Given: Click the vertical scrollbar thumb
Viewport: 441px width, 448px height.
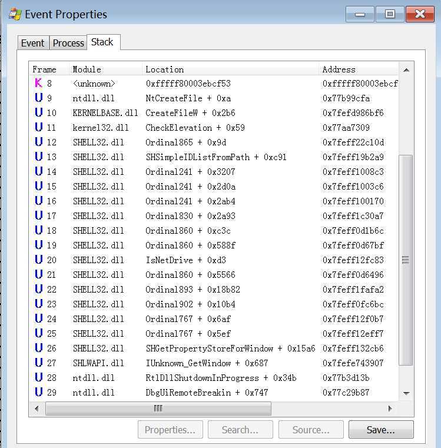Looking at the screenshot, I should (x=406, y=260).
